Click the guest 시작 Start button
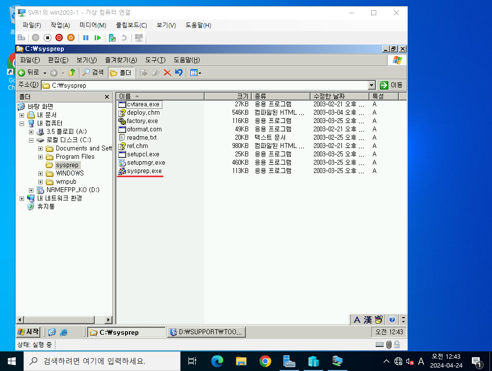 [28, 332]
